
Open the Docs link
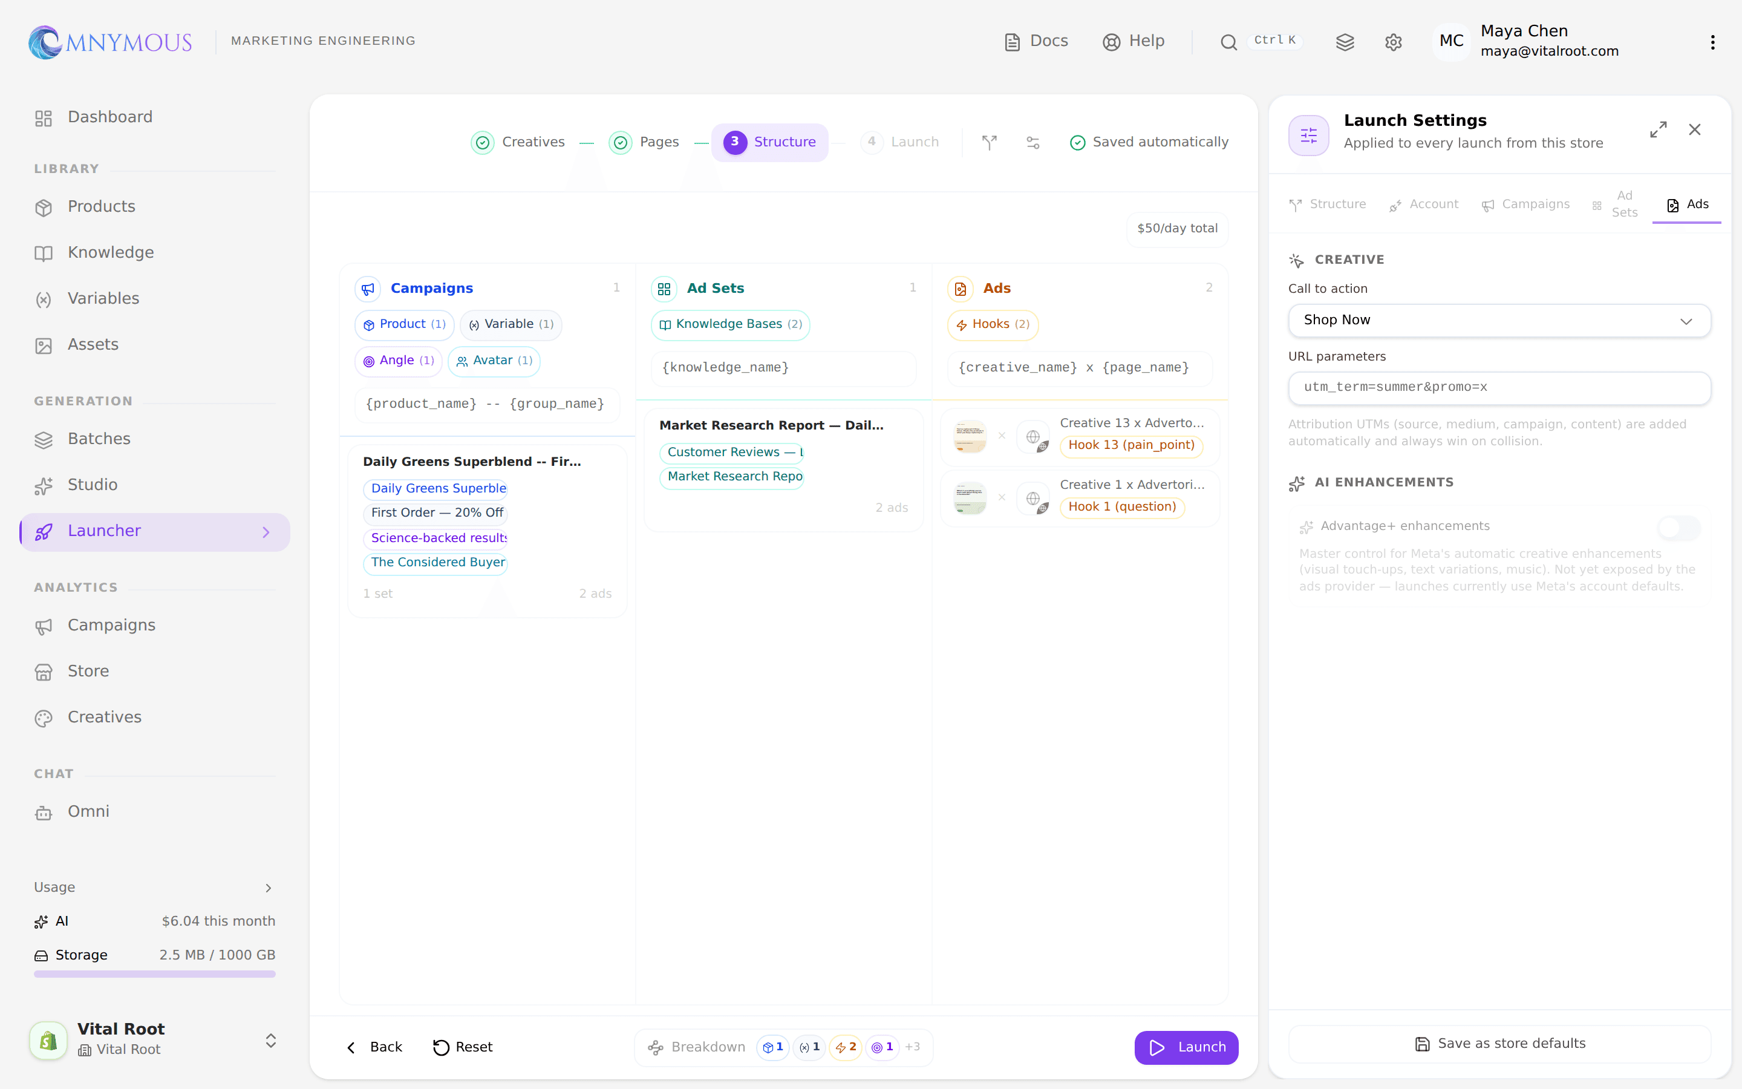(x=1036, y=42)
